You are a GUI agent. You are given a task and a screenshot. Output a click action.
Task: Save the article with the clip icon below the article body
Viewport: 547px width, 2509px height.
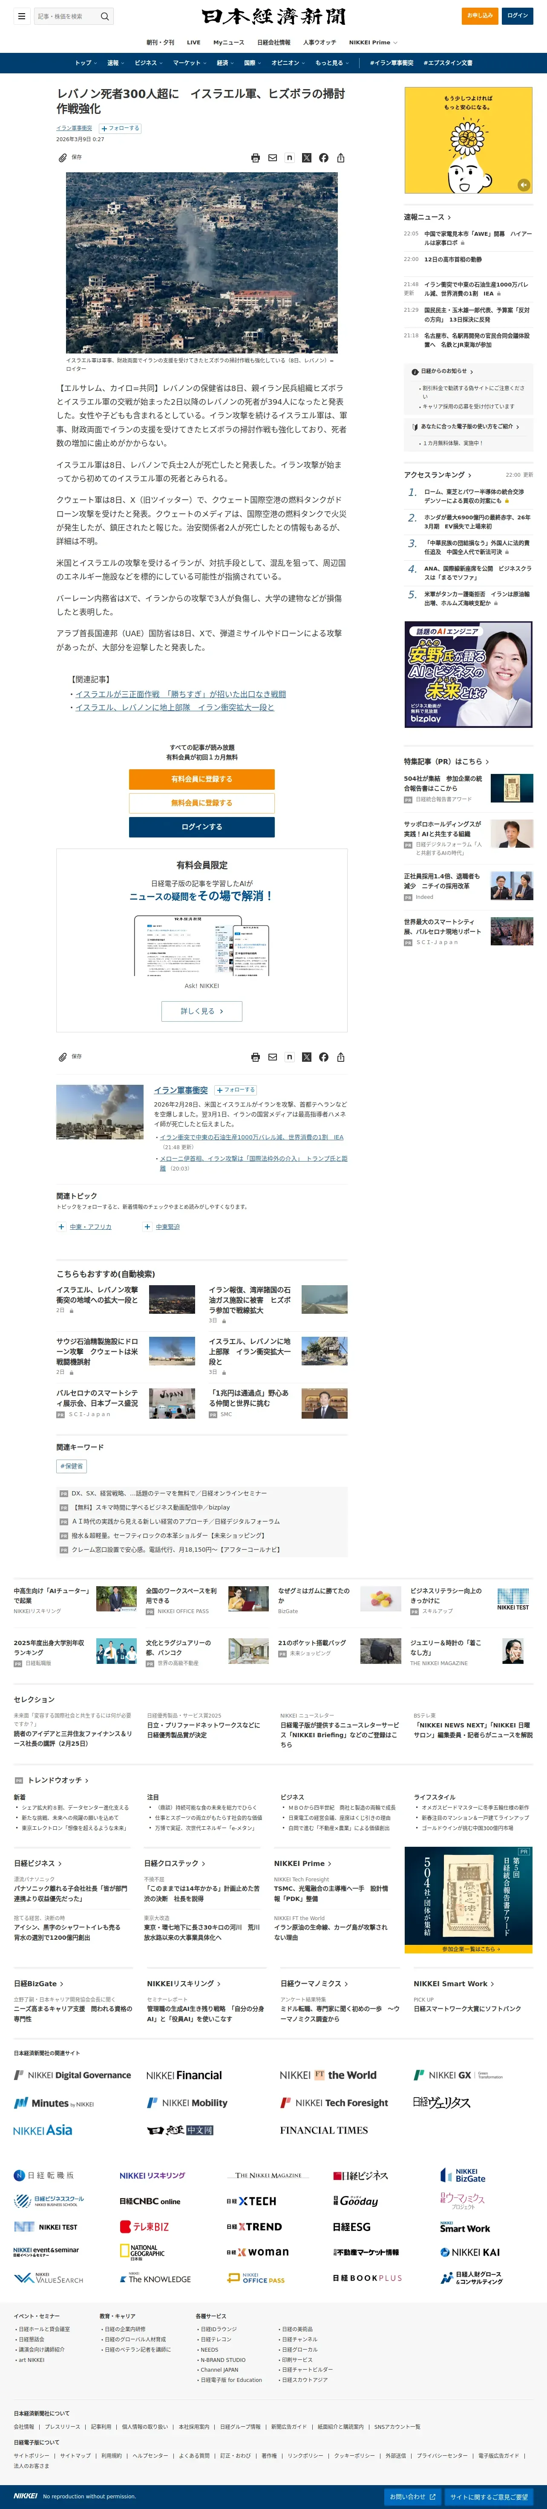63,1056
